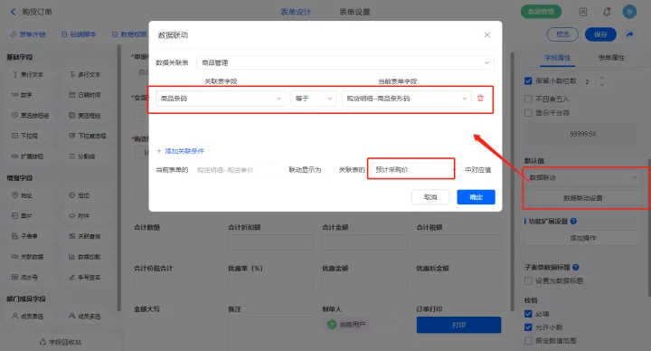Open help icon next to 功能扩展设置
Screen dimensions: 651x351
coord(573,222)
